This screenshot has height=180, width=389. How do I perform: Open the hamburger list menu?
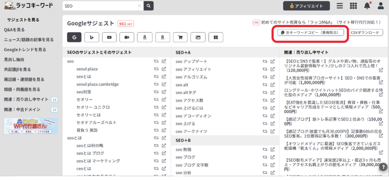click(x=340, y=6)
